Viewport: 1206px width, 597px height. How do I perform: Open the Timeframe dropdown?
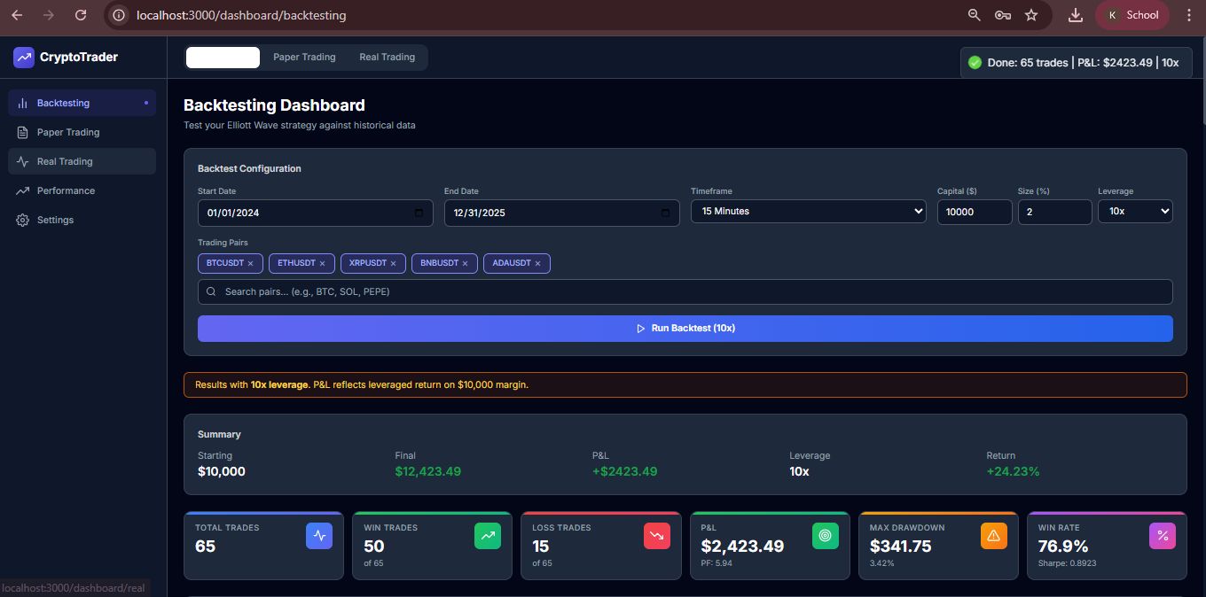pos(808,212)
